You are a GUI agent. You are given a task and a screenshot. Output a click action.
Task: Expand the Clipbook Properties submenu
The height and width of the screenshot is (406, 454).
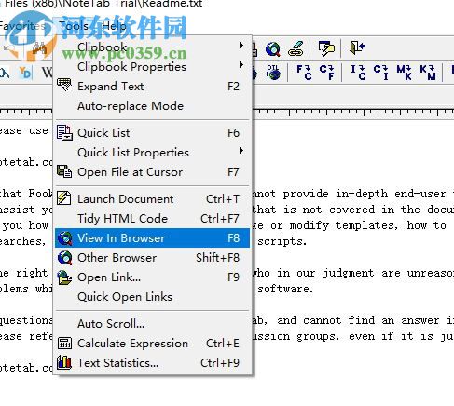(153, 66)
